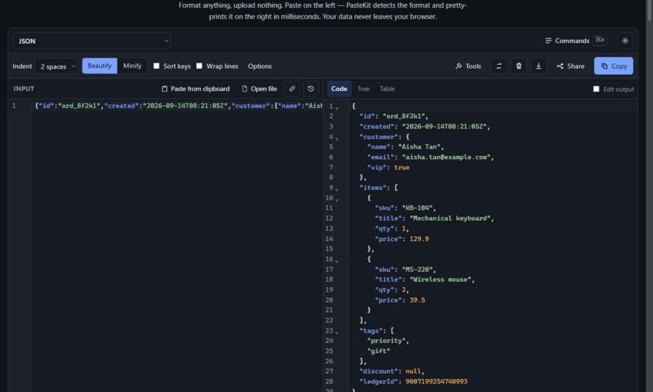Open the Options menu
This screenshot has height=392, width=653.
click(259, 66)
